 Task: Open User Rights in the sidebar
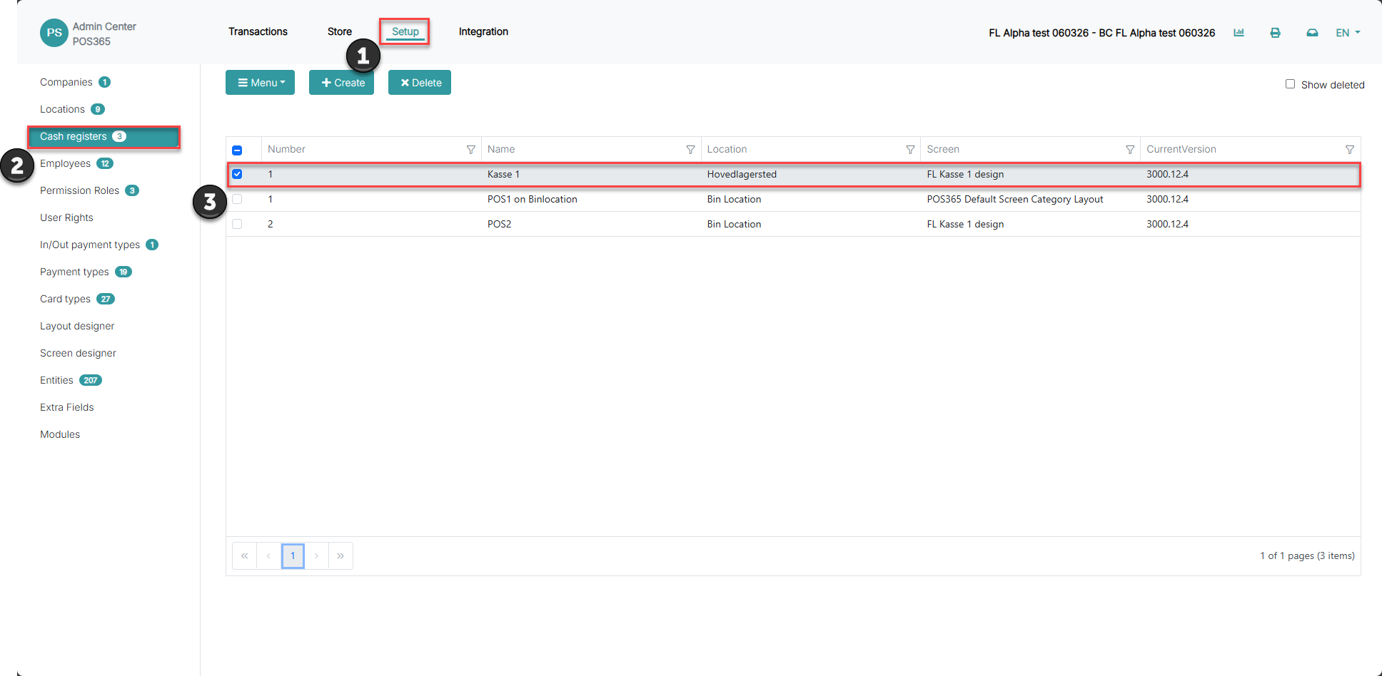coord(66,217)
